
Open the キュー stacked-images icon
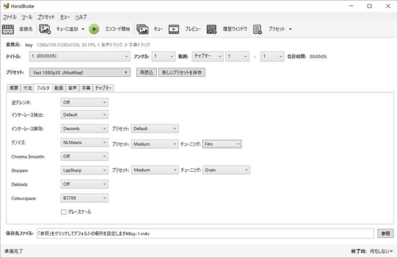click(x=142, y=29)
